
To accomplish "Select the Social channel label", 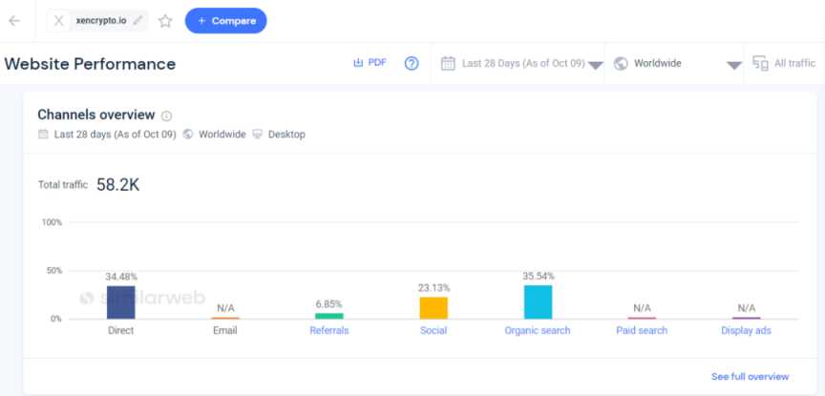I will click(433, 330).
